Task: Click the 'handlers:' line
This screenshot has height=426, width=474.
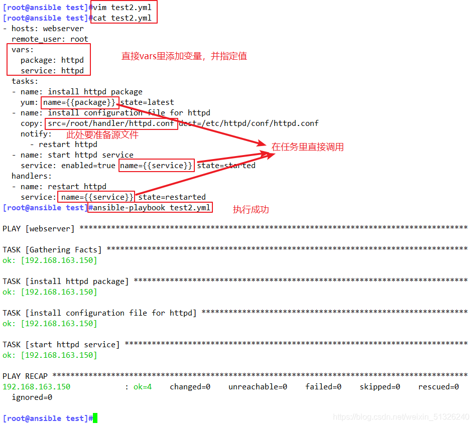Action: pos(32,176)
